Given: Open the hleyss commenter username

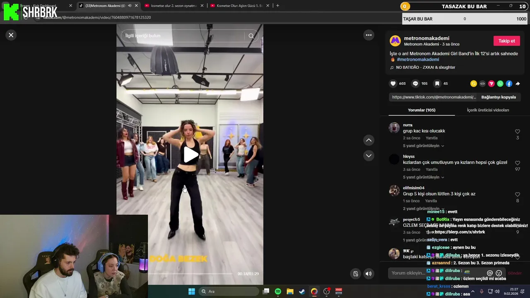Looking at the screenshot, I should (x=409, y=156).
